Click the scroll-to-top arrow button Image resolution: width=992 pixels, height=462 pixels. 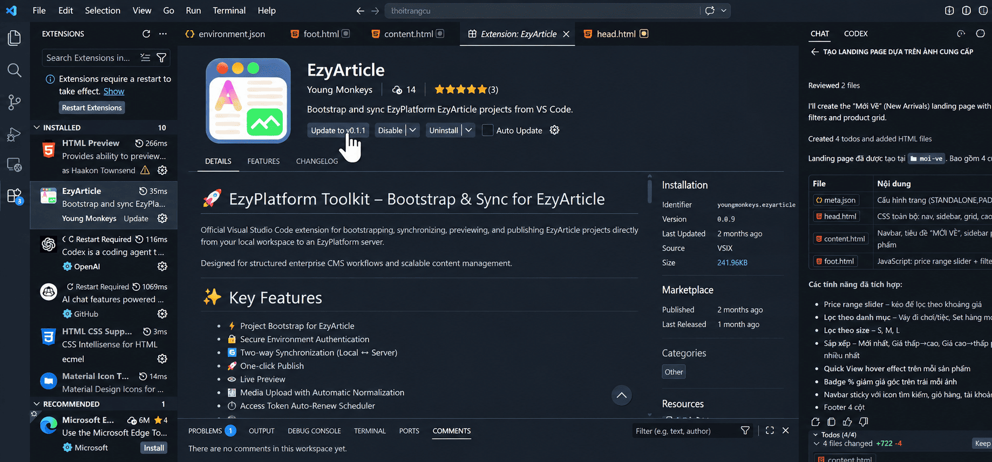click(622, 396)
